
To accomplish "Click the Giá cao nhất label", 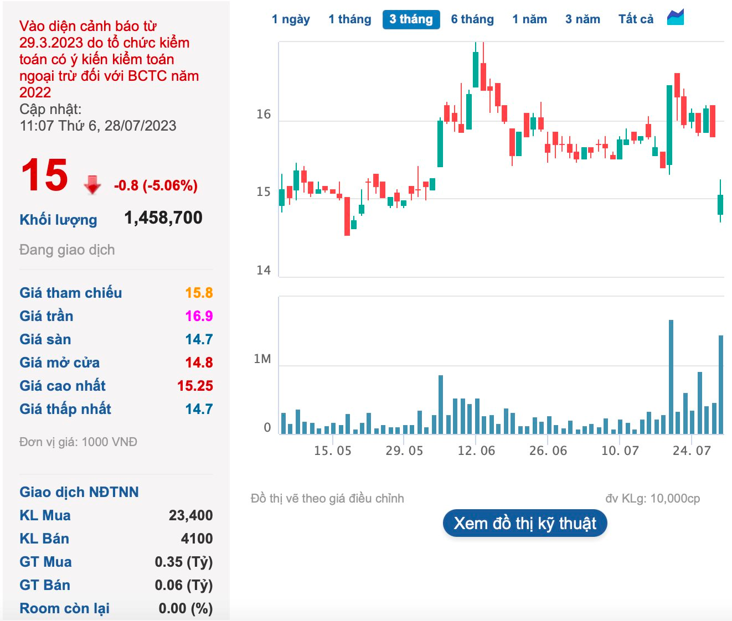I will coord(63,386).
